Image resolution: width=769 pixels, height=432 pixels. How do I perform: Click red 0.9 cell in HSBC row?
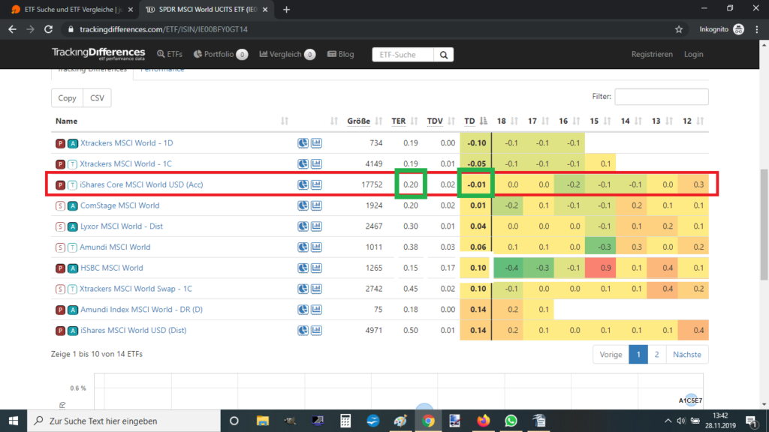[x=600, y=268]
